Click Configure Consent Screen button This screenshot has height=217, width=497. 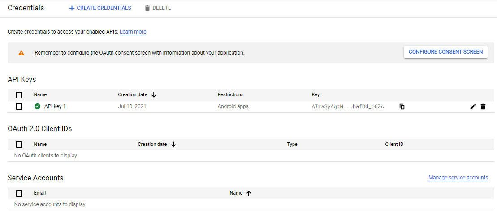(445, 52)
